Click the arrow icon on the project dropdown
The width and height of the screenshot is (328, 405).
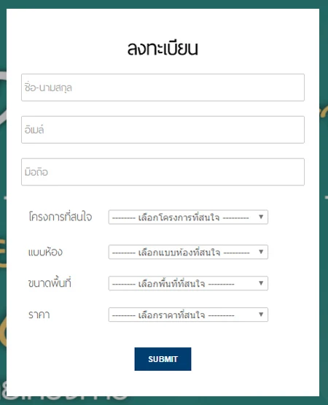point(261,217)
